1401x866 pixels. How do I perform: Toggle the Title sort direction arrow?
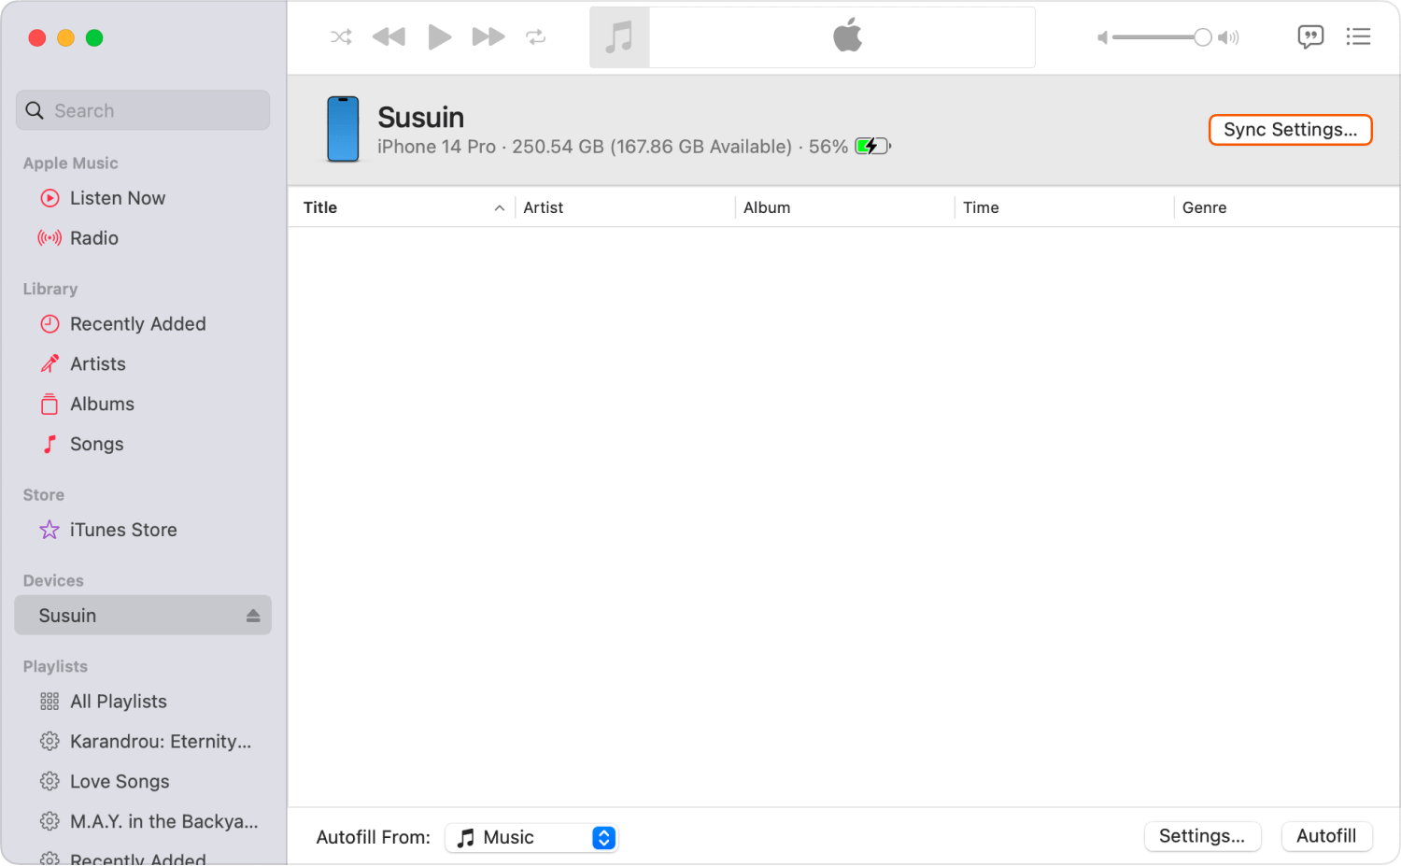point(500,208)
